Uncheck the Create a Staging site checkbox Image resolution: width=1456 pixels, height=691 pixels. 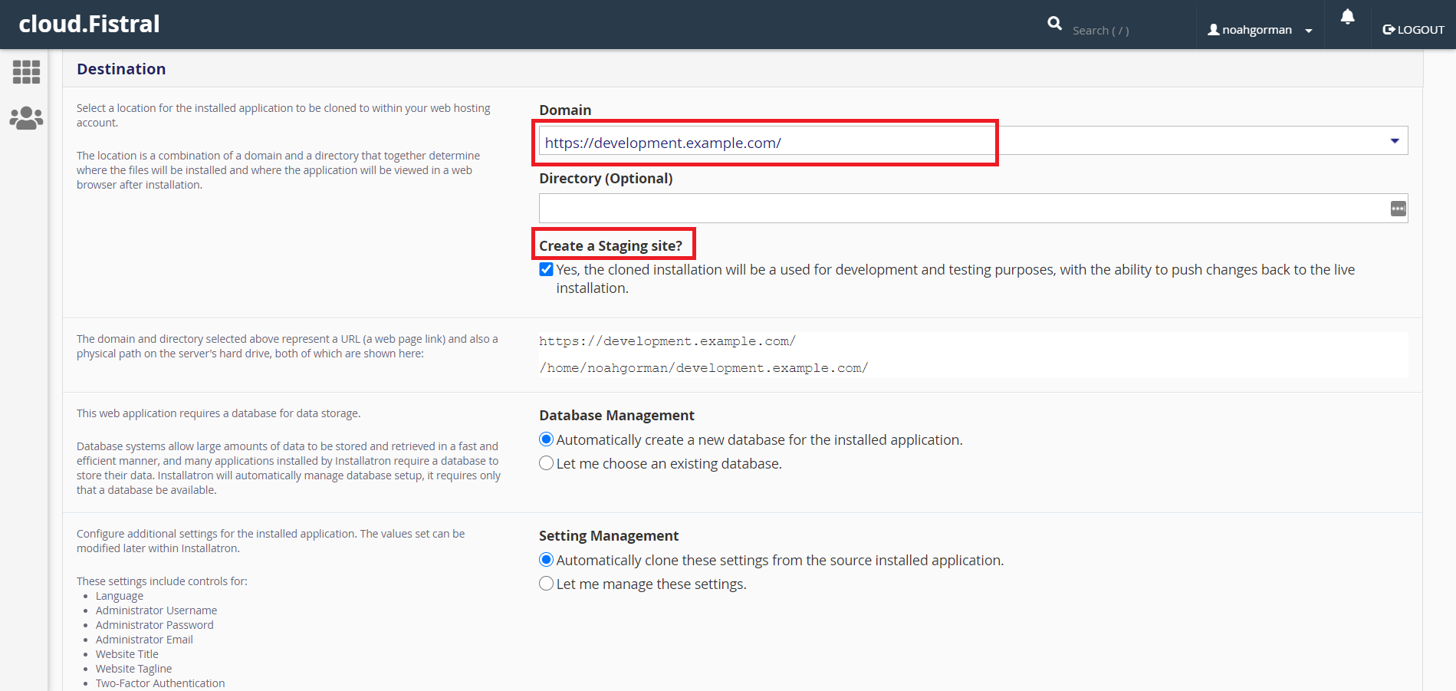coord(546,269)
